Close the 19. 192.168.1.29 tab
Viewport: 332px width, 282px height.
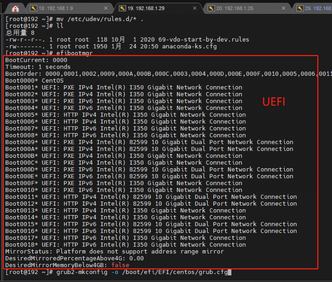click(195, 8)
